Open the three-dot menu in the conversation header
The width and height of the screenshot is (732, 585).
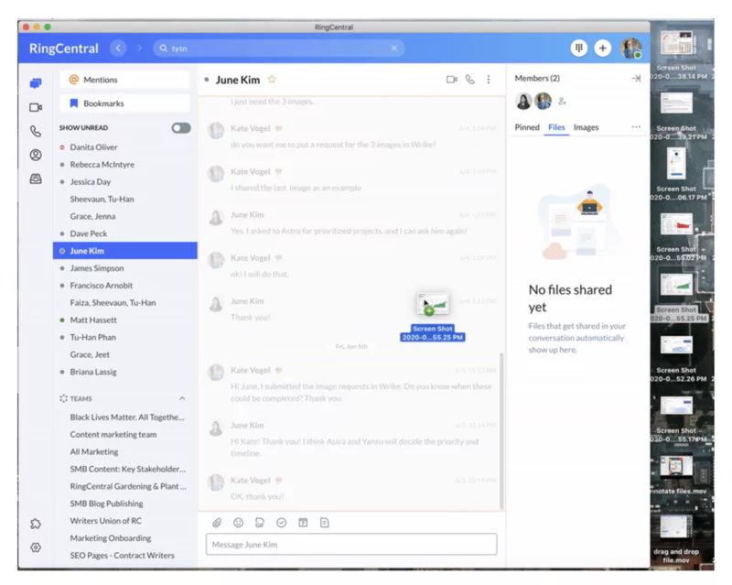pyautogui.click(x=489, y=80)
